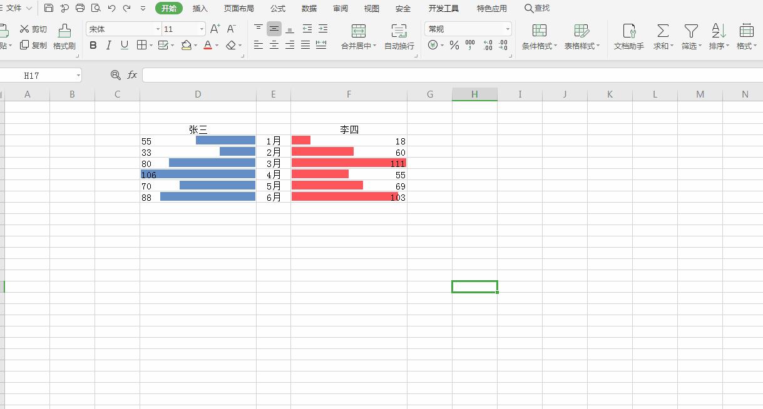Expand quick access toolbar customize arrow
Image resolution: width=763 pixels, height=409 pixels.
(x=143, y=8)
